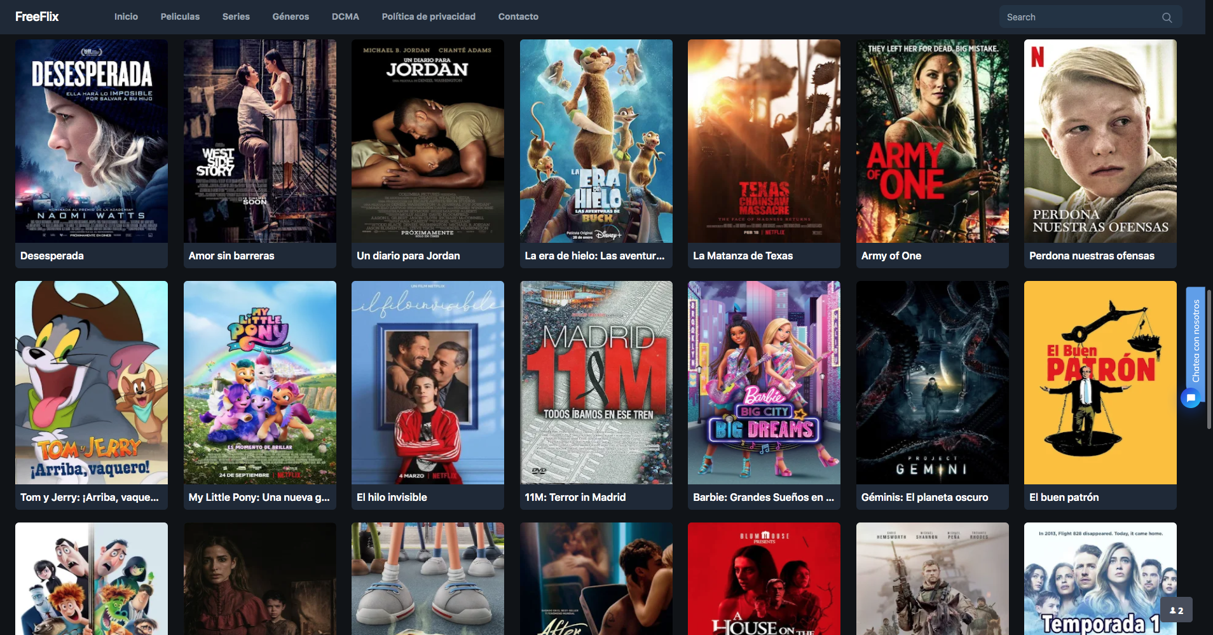Open the After movie poster
1213x635 pixels.
point(596,578)
